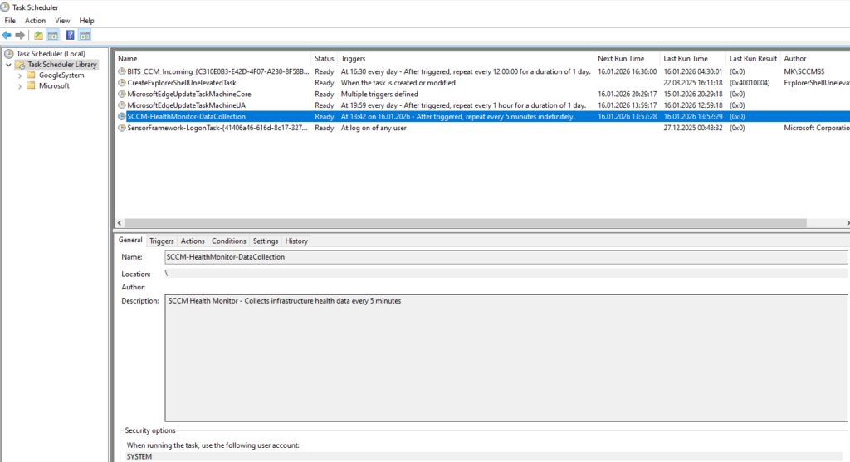Expand the GoogleSystem folder
The image size is (850, 462).
[20, 75]
